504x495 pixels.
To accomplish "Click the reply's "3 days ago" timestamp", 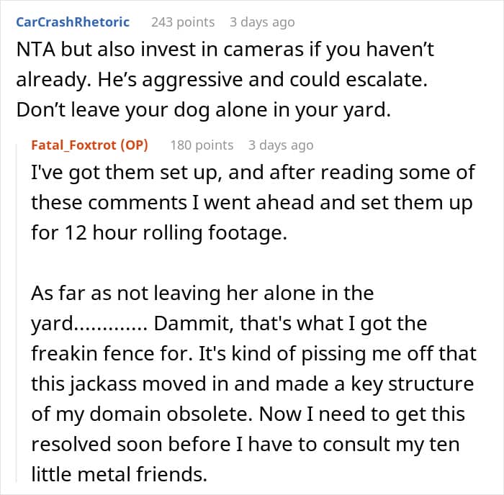I will click(281, 145).
